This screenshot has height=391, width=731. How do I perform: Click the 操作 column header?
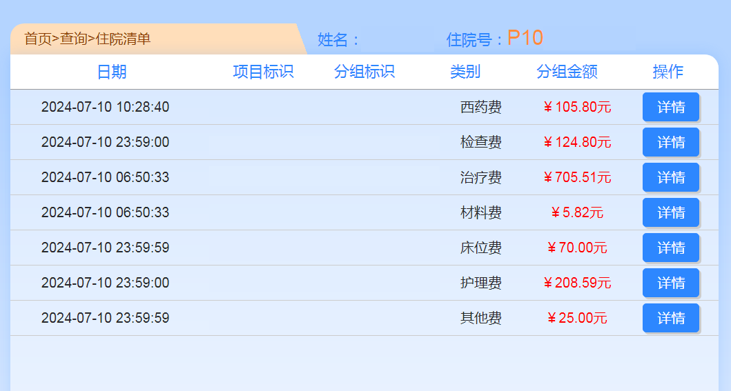click(667, 72)
